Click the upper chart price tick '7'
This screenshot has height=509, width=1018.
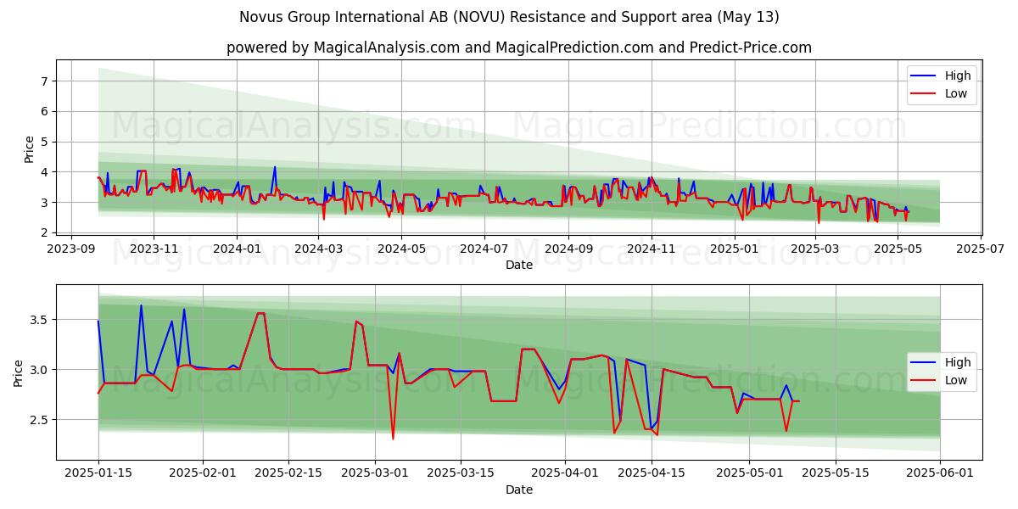click(46, 81)
